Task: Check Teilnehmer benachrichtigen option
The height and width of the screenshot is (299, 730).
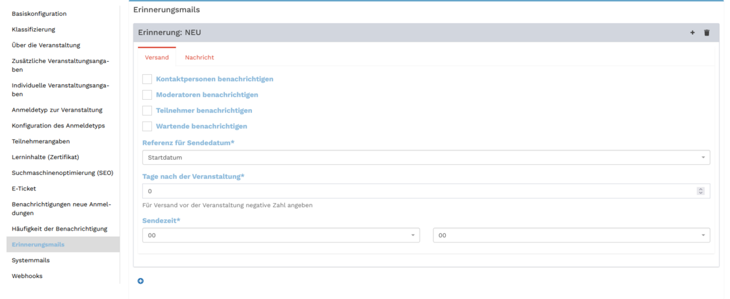Action: (x=147, y=110)
